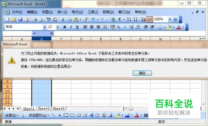Click the 确定 button in the dialog
Viewport: 208px width, 126px height.
pyautogui.click(x=142, y=73)
